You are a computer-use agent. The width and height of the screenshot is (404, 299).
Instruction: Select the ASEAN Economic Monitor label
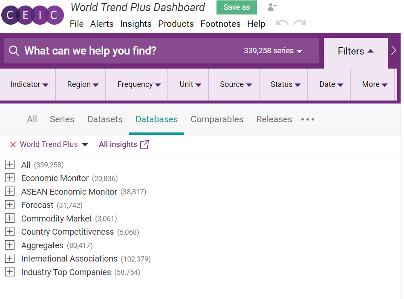click(69, 192)
